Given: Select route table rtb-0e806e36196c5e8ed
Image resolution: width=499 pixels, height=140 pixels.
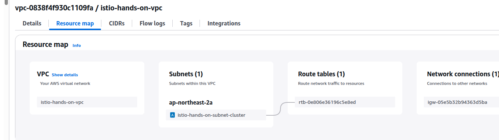Looking at the screenshot, I should [345, 102].
